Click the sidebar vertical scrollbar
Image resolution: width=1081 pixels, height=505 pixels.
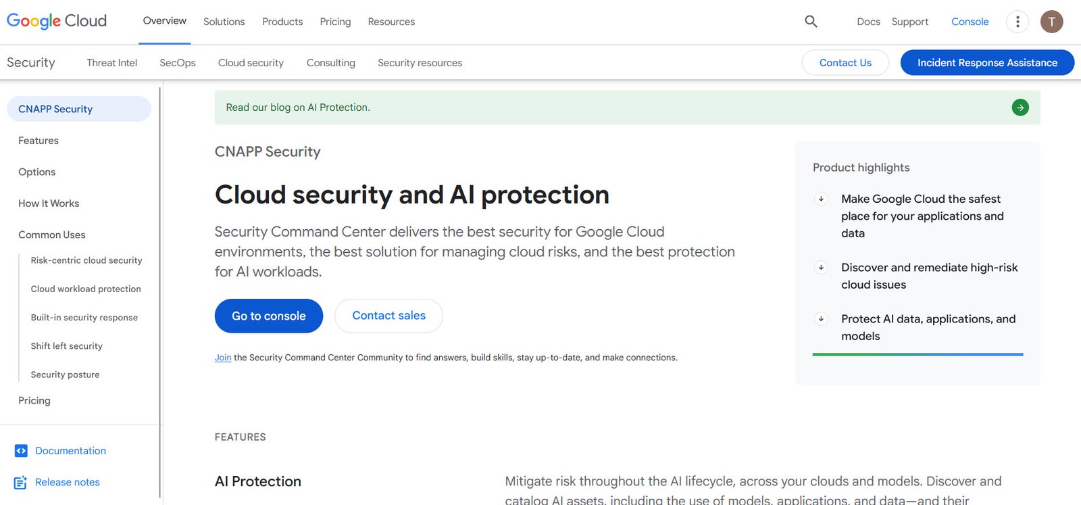tap(161, 294)
